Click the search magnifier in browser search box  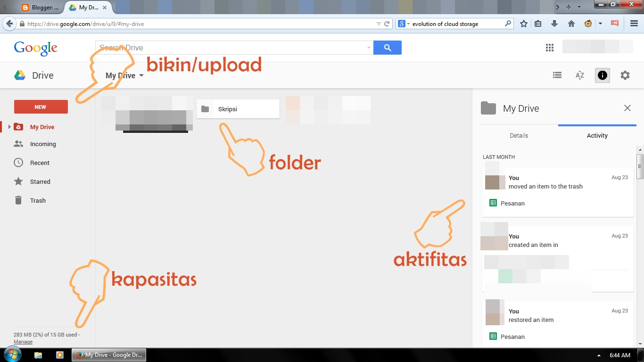click(508, 24)
